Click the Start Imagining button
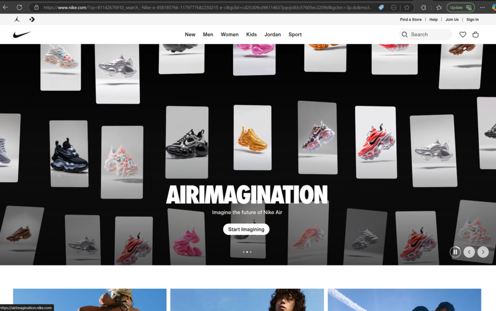 [246, 229]
